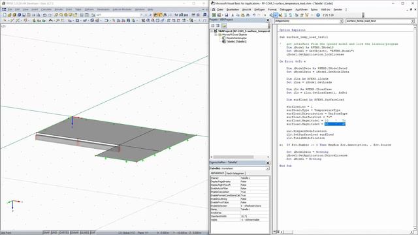Click the highlighted Reset icon in VBA toolbar

click(276, 15)
